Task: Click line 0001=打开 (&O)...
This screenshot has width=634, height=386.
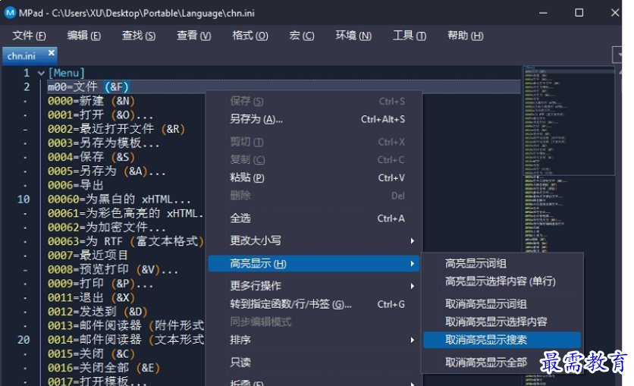Action: tap(101, 115)
